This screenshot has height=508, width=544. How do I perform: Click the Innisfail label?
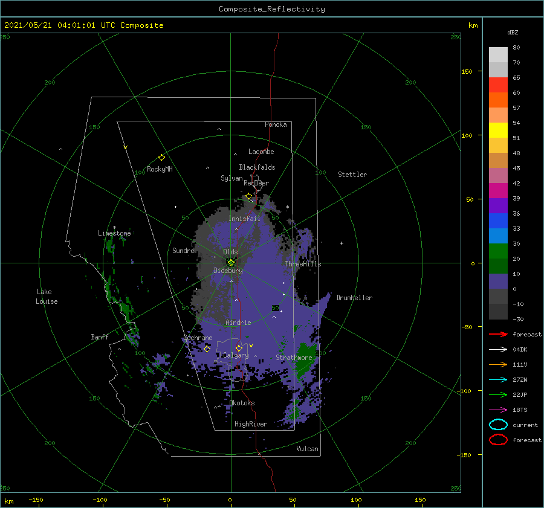(x=244, y=219)
